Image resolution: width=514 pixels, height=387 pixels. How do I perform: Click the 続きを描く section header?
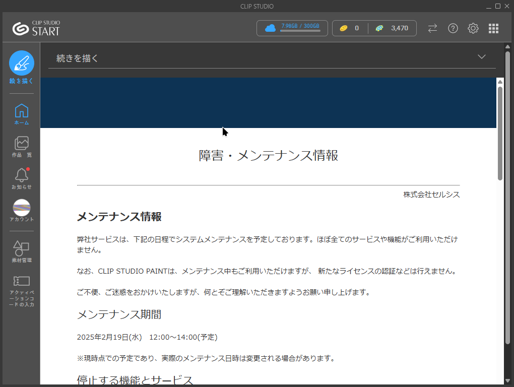point(78,58)
